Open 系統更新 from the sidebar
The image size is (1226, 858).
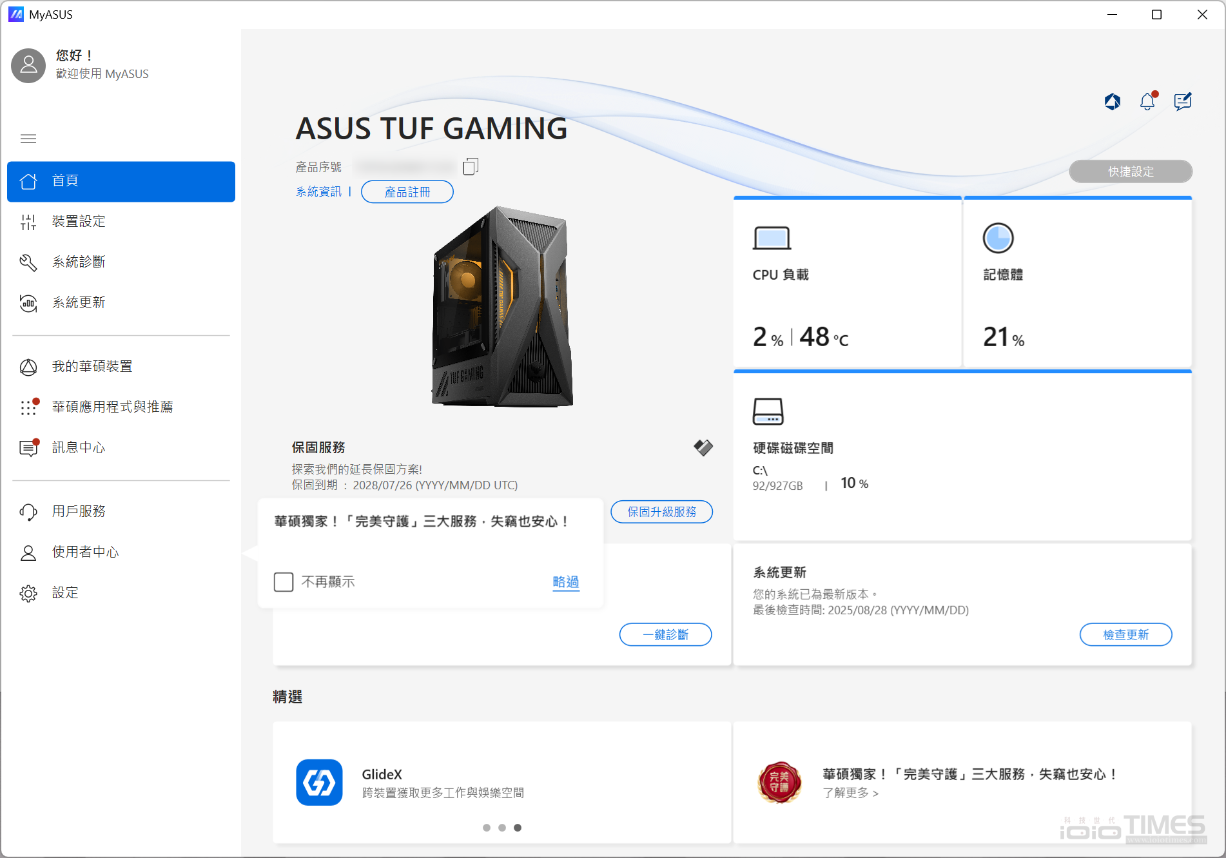tap(121, 303)
